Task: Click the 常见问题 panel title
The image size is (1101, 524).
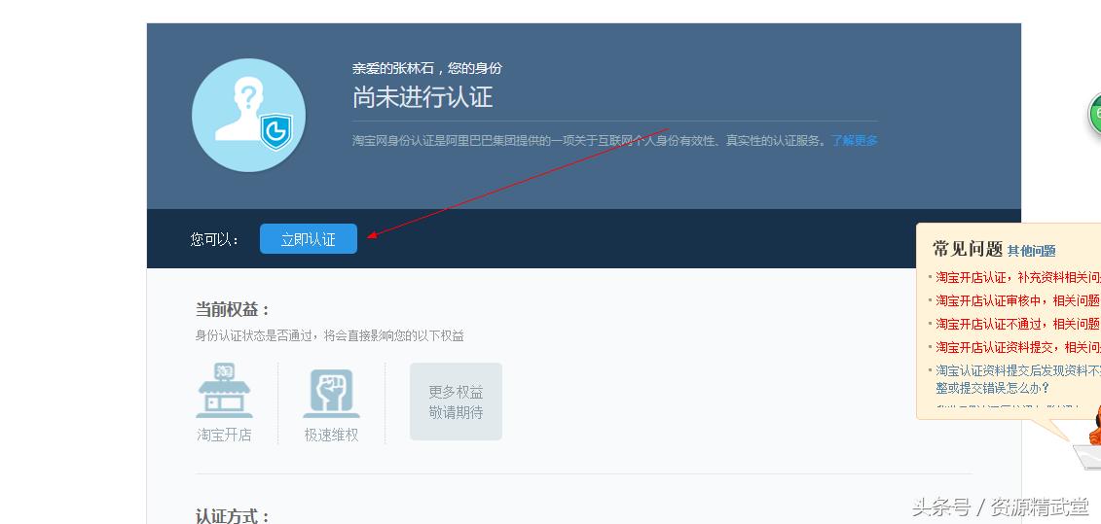Action: [968, 248]
